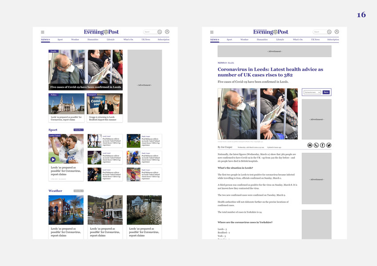Click Evening Post logo on article page
The height and width of the screenshot is (266, 377).
pyautogui.click(x=270, y=32)
